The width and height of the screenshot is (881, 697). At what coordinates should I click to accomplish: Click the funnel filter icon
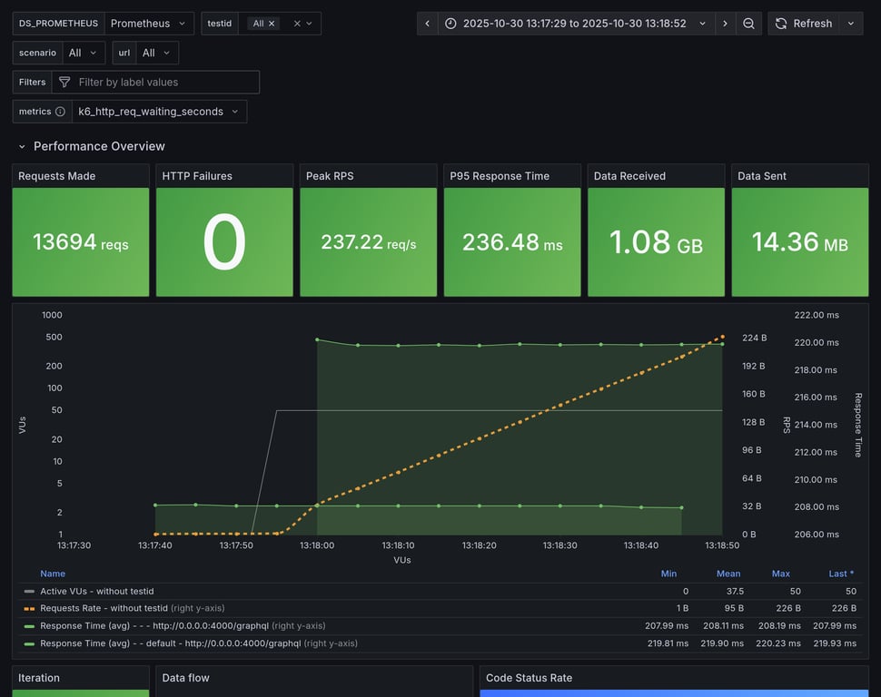64,83
